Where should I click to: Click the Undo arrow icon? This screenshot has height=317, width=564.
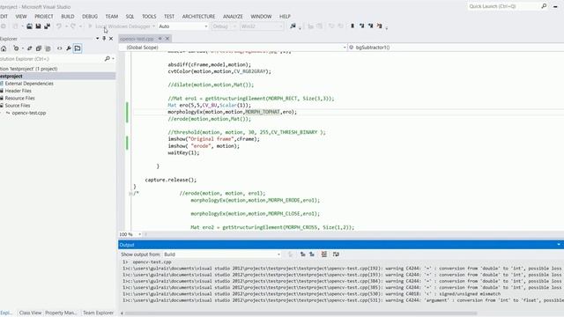(x=59, y=26)
